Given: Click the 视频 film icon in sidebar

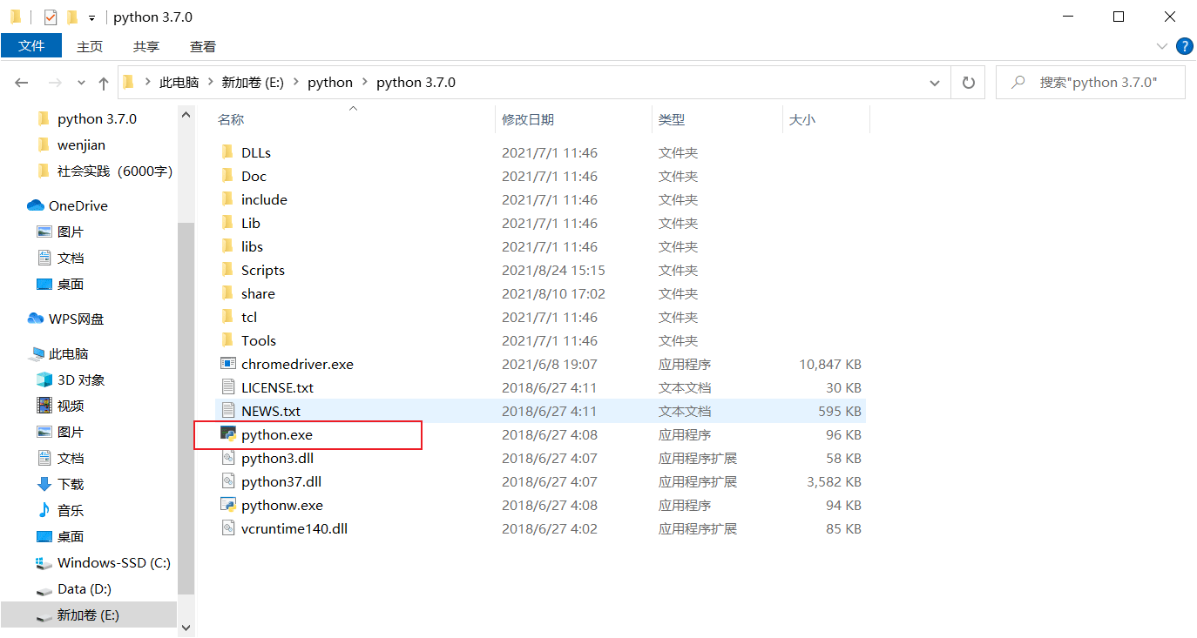Looking at the screenshot, I should tap(44, 406).
